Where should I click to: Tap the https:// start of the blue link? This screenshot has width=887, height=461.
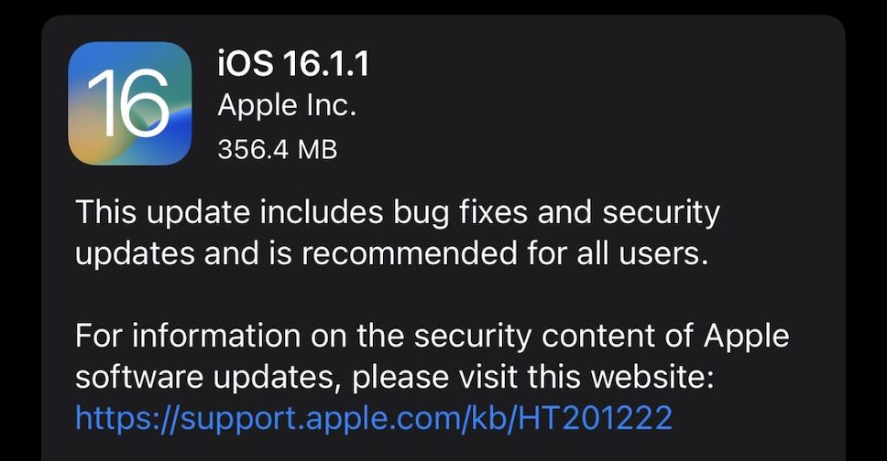point(126,418)
